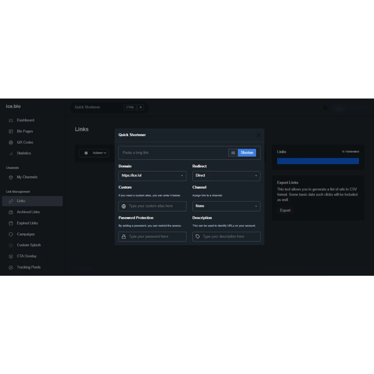Go to Expired Links in the sidebar
This screenshot has height=374, width=374.
pos(27,223)
